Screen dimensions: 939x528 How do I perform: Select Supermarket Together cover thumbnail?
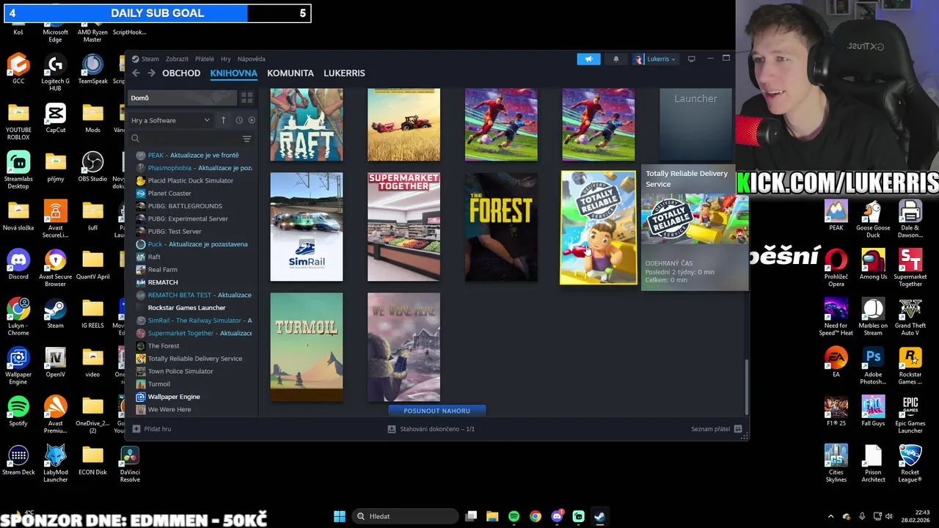click(x=403, y=227)
